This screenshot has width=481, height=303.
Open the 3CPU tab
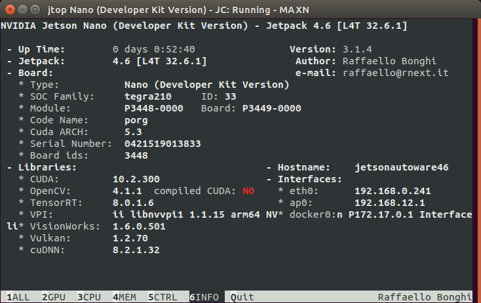(89, 297)
